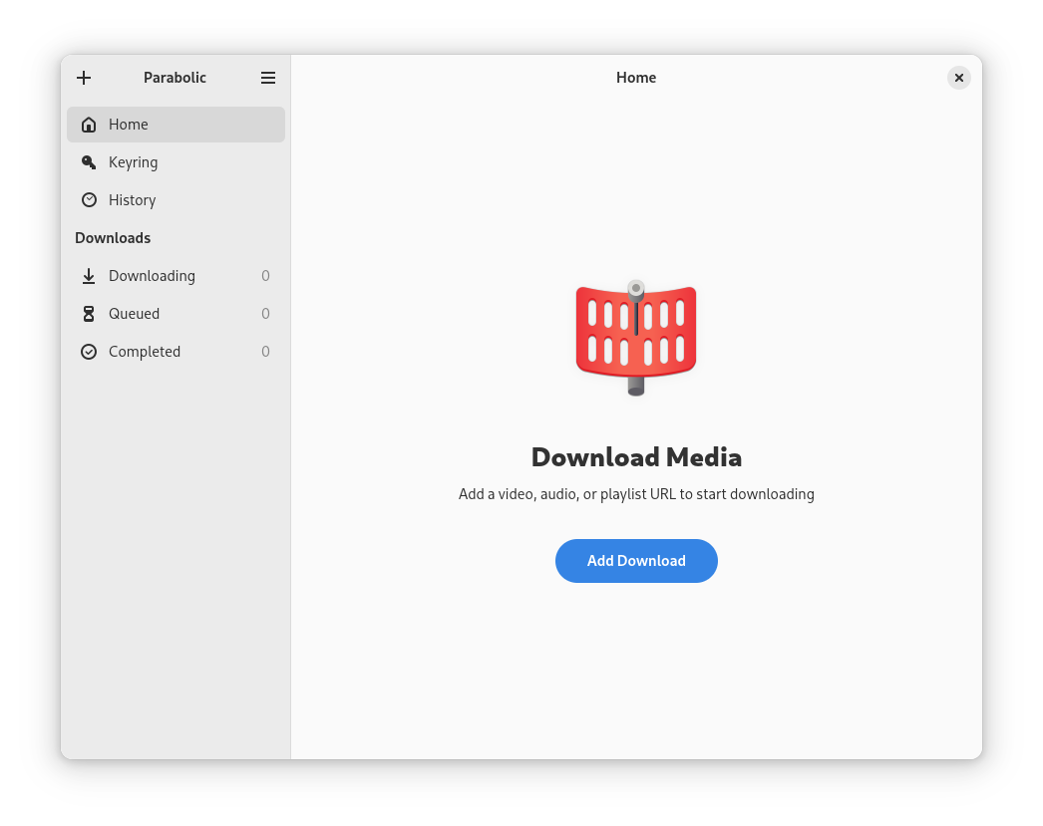
Task: Select the Queued count number
Action: pyautogui.click(x=265, y=314)
